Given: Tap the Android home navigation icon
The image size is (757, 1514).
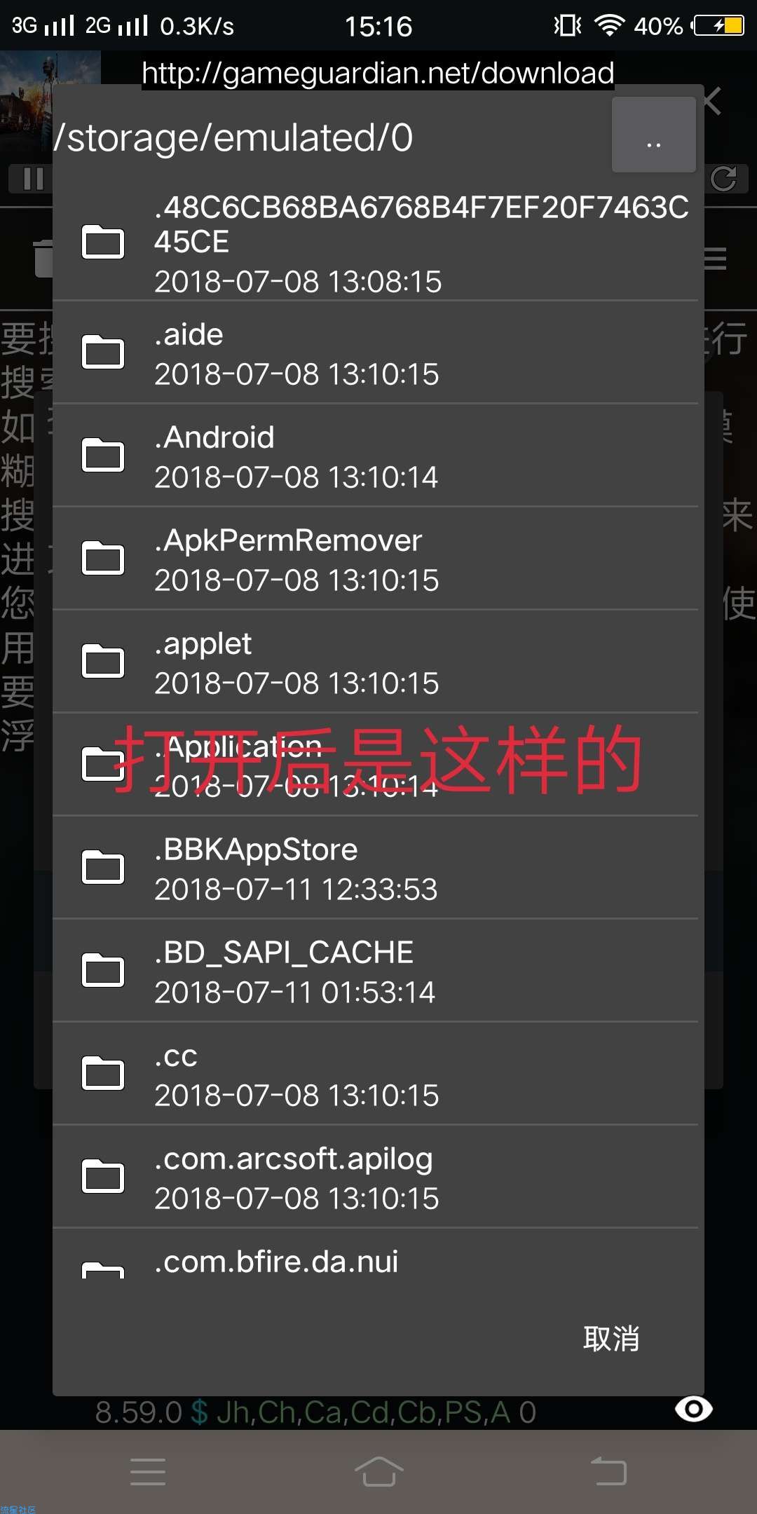Looking at the screenshot, I should [378, 1471].
